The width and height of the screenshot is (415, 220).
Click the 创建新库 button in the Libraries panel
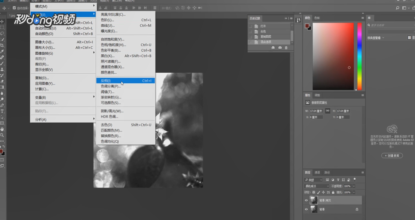coord(391,156)
